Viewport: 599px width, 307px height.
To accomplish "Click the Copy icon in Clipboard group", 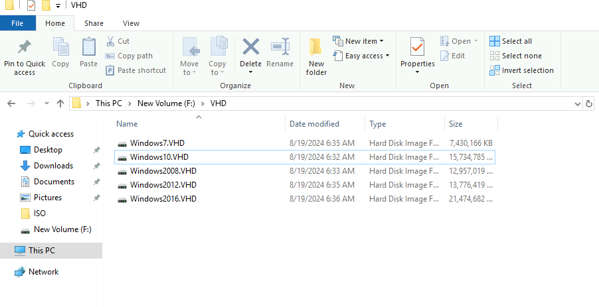I will click(x=60, y=48).
